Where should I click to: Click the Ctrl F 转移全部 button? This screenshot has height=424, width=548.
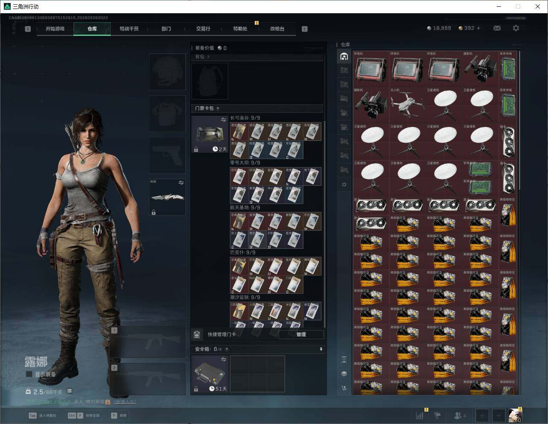[84, 415]
